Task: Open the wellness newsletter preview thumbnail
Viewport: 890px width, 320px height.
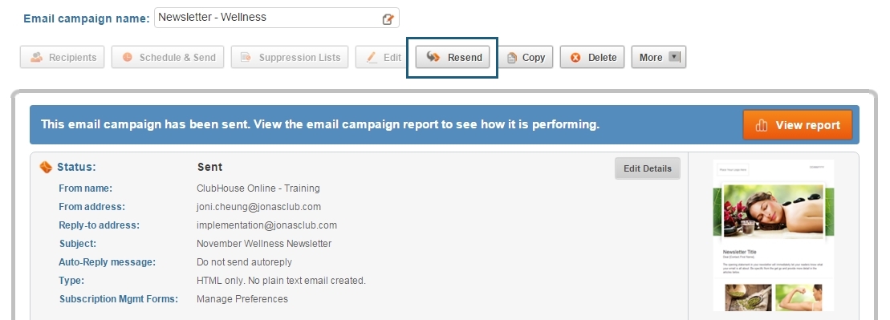Action: (x=774, y=236)
